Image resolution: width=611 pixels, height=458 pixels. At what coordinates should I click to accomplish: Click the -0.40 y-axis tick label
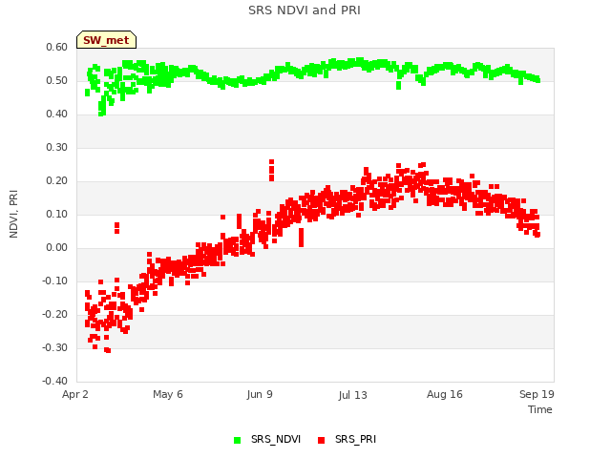(x=55, y=382)
